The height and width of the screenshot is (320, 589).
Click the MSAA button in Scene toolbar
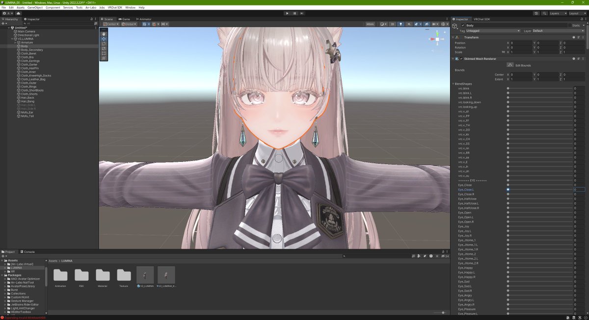370,24
